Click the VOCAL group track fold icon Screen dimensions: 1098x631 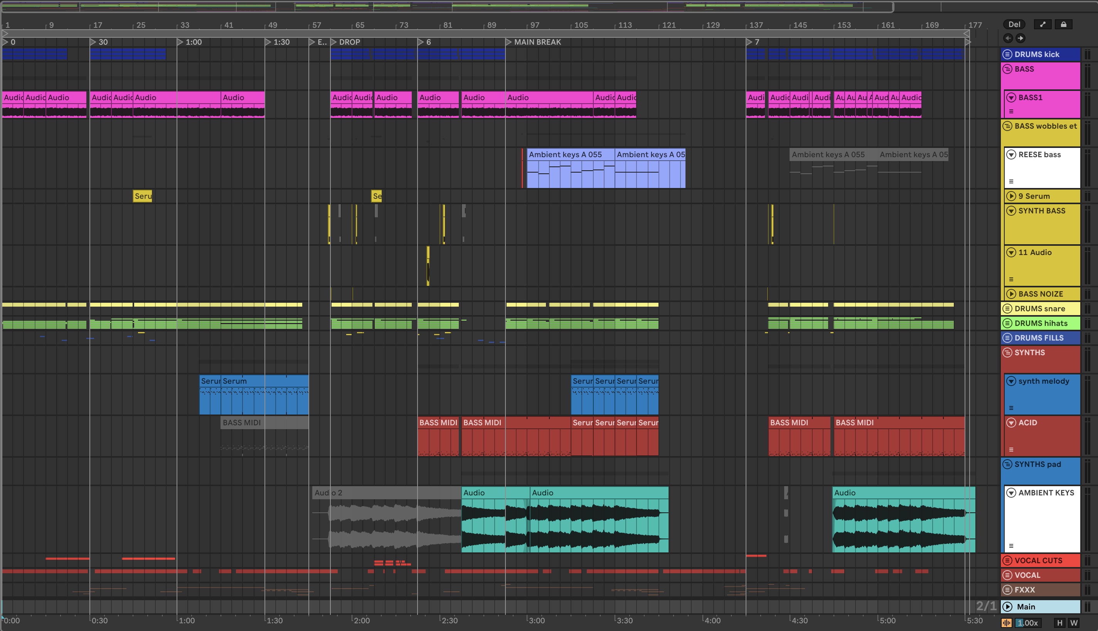tap(1007, 575)
